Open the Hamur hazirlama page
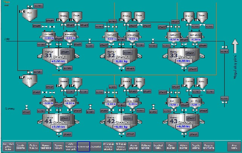 pyautogui.click(x=45, y=146)
